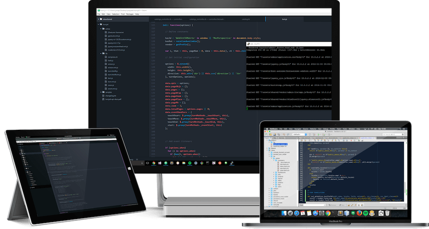Open the <default> configuration dropdown in NetBeans

(x=299, y=134)
